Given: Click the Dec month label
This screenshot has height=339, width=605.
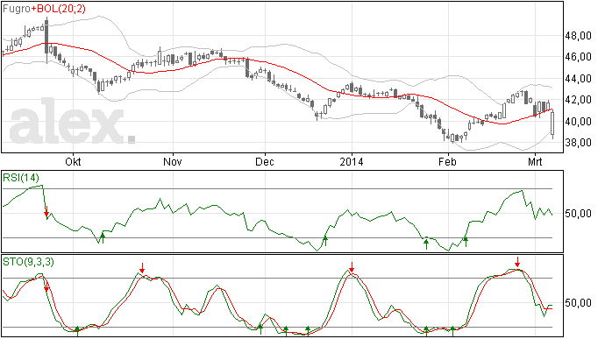Looking at the screenshot, I should click(265, 161).
